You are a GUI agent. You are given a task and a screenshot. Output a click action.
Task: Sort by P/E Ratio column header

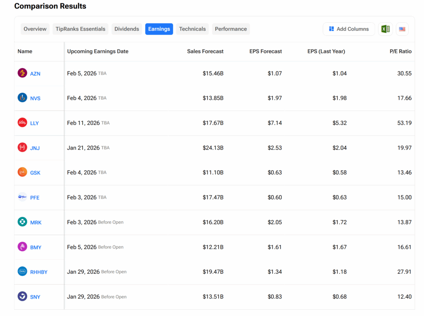(400, 51)
